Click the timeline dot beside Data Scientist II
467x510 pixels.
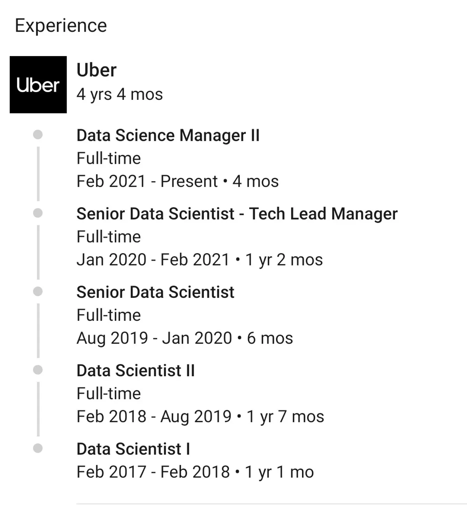tap(38, 370)
